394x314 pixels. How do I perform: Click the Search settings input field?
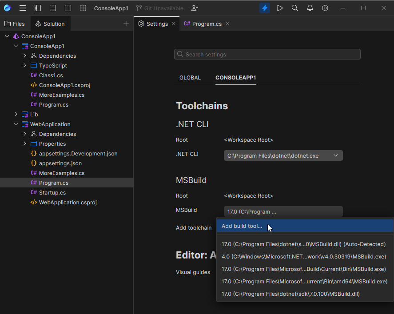point(267,54)
